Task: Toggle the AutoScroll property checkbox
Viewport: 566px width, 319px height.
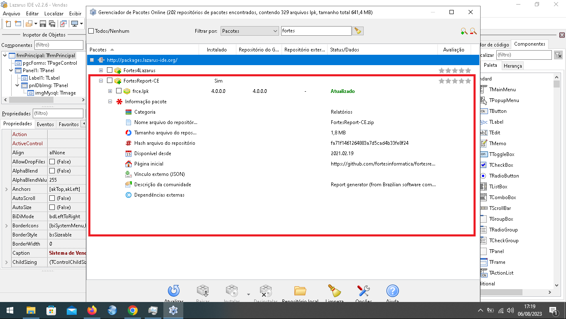Action: pos(52,198)
